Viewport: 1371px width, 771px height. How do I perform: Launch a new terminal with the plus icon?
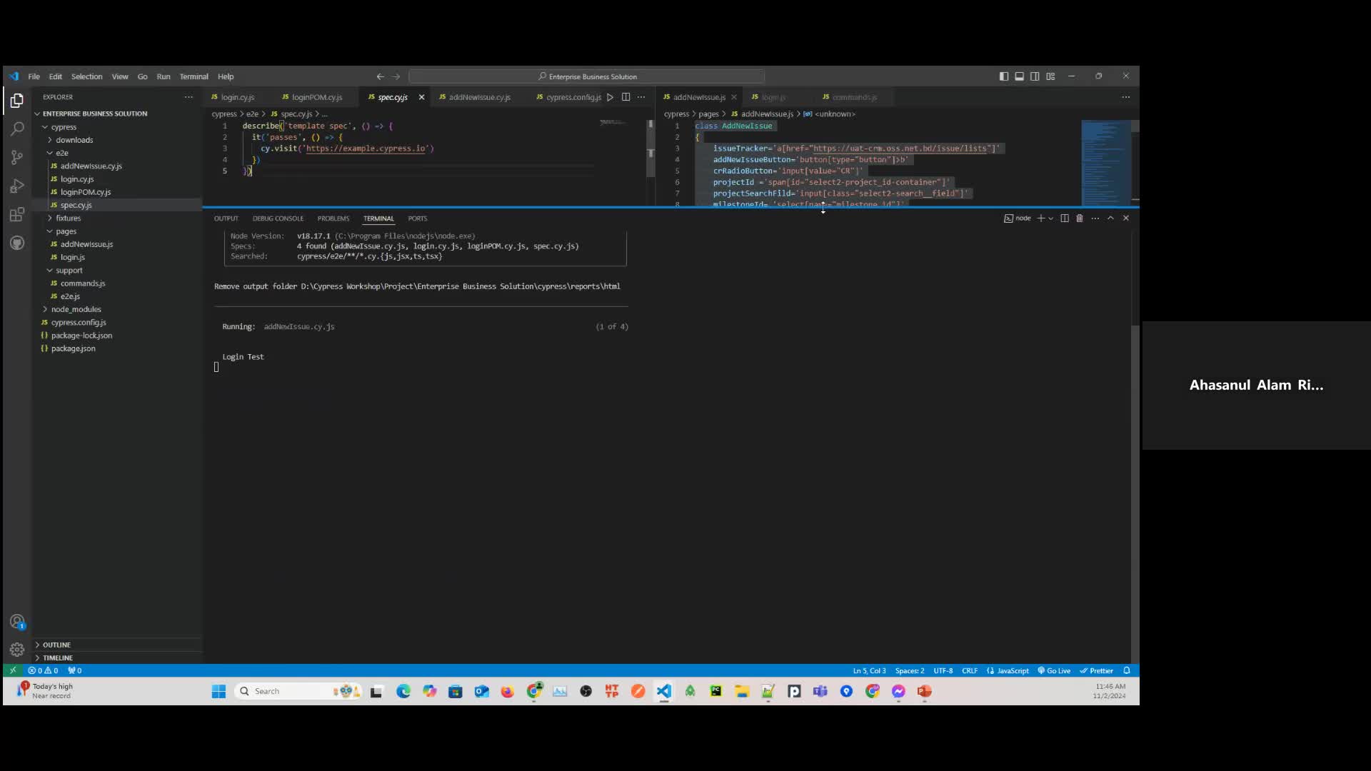[x=1043, y=218]
